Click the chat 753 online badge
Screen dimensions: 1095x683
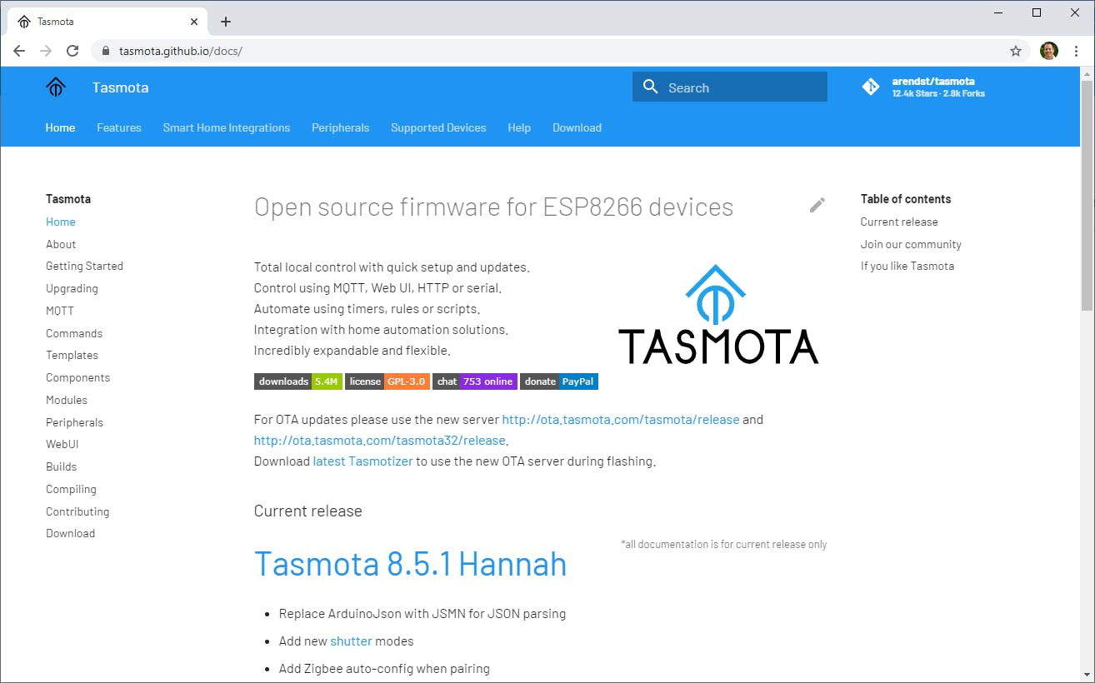point(474,381)
